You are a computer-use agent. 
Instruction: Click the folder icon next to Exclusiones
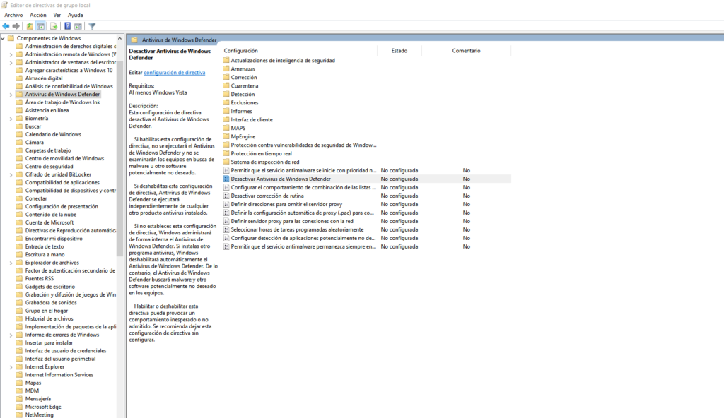[x=226, y=102]
